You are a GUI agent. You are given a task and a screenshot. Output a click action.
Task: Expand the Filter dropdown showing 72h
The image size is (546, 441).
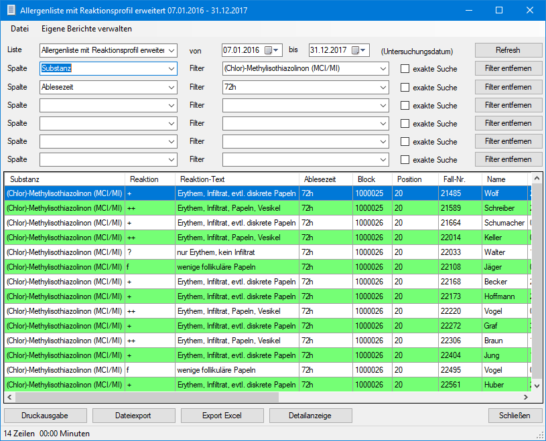click(x=383, y=87)
